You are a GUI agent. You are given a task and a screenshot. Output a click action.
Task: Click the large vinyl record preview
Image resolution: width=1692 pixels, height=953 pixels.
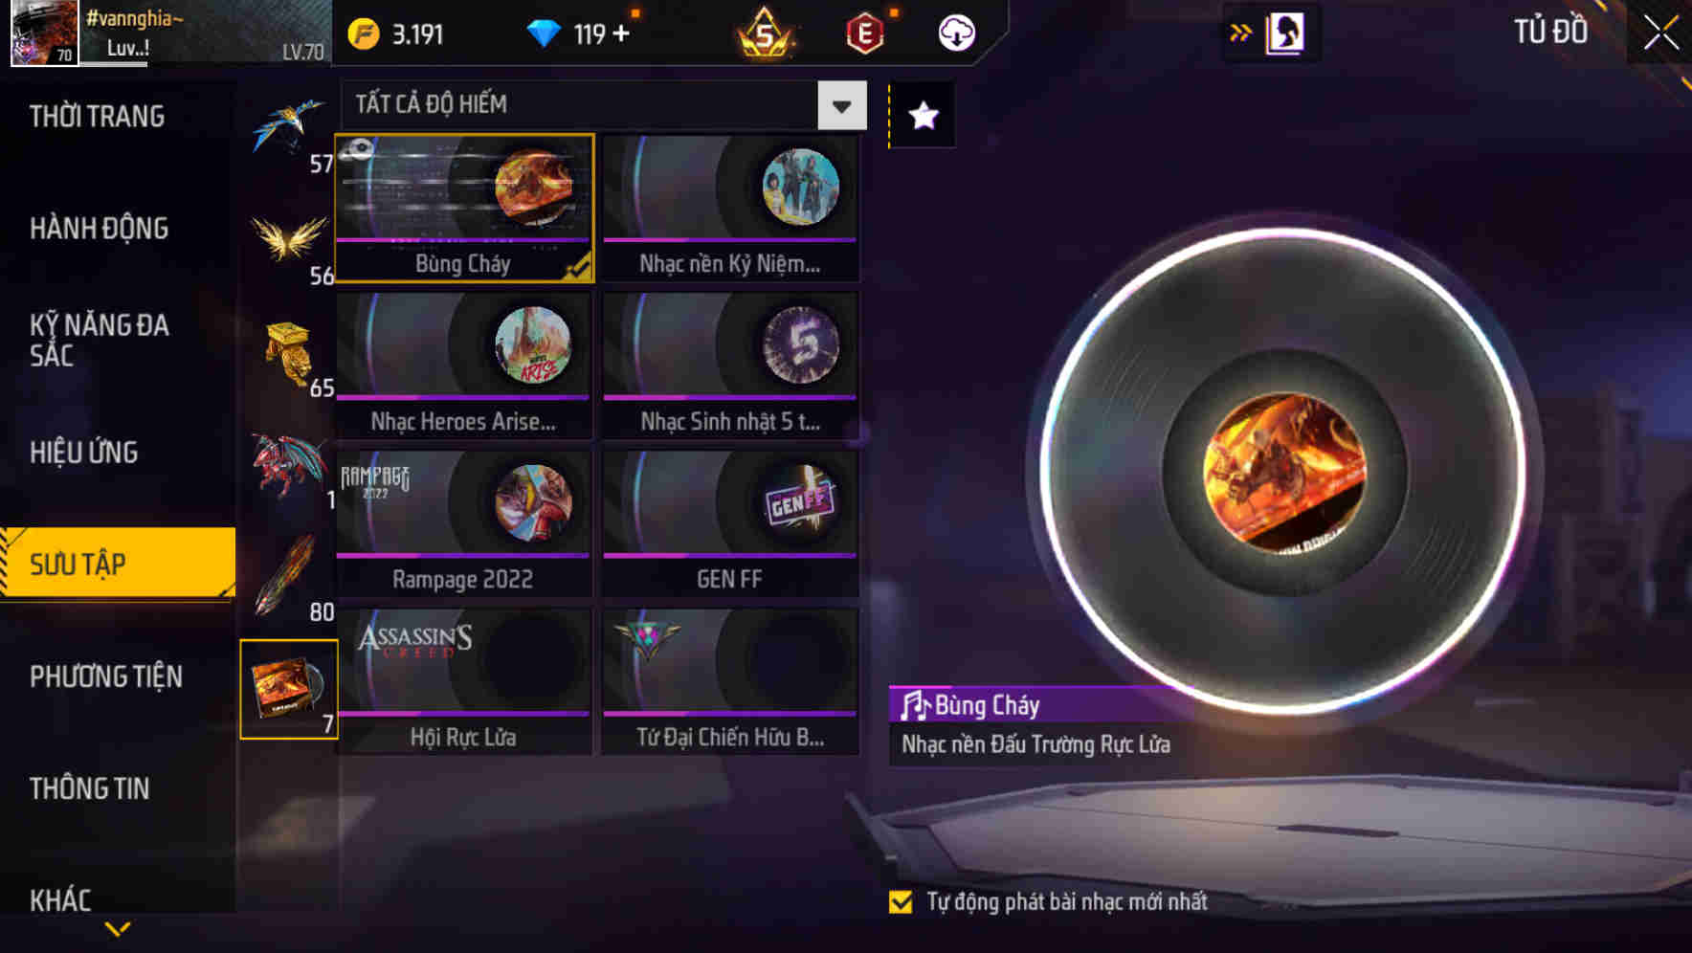tap(1284, 472)
